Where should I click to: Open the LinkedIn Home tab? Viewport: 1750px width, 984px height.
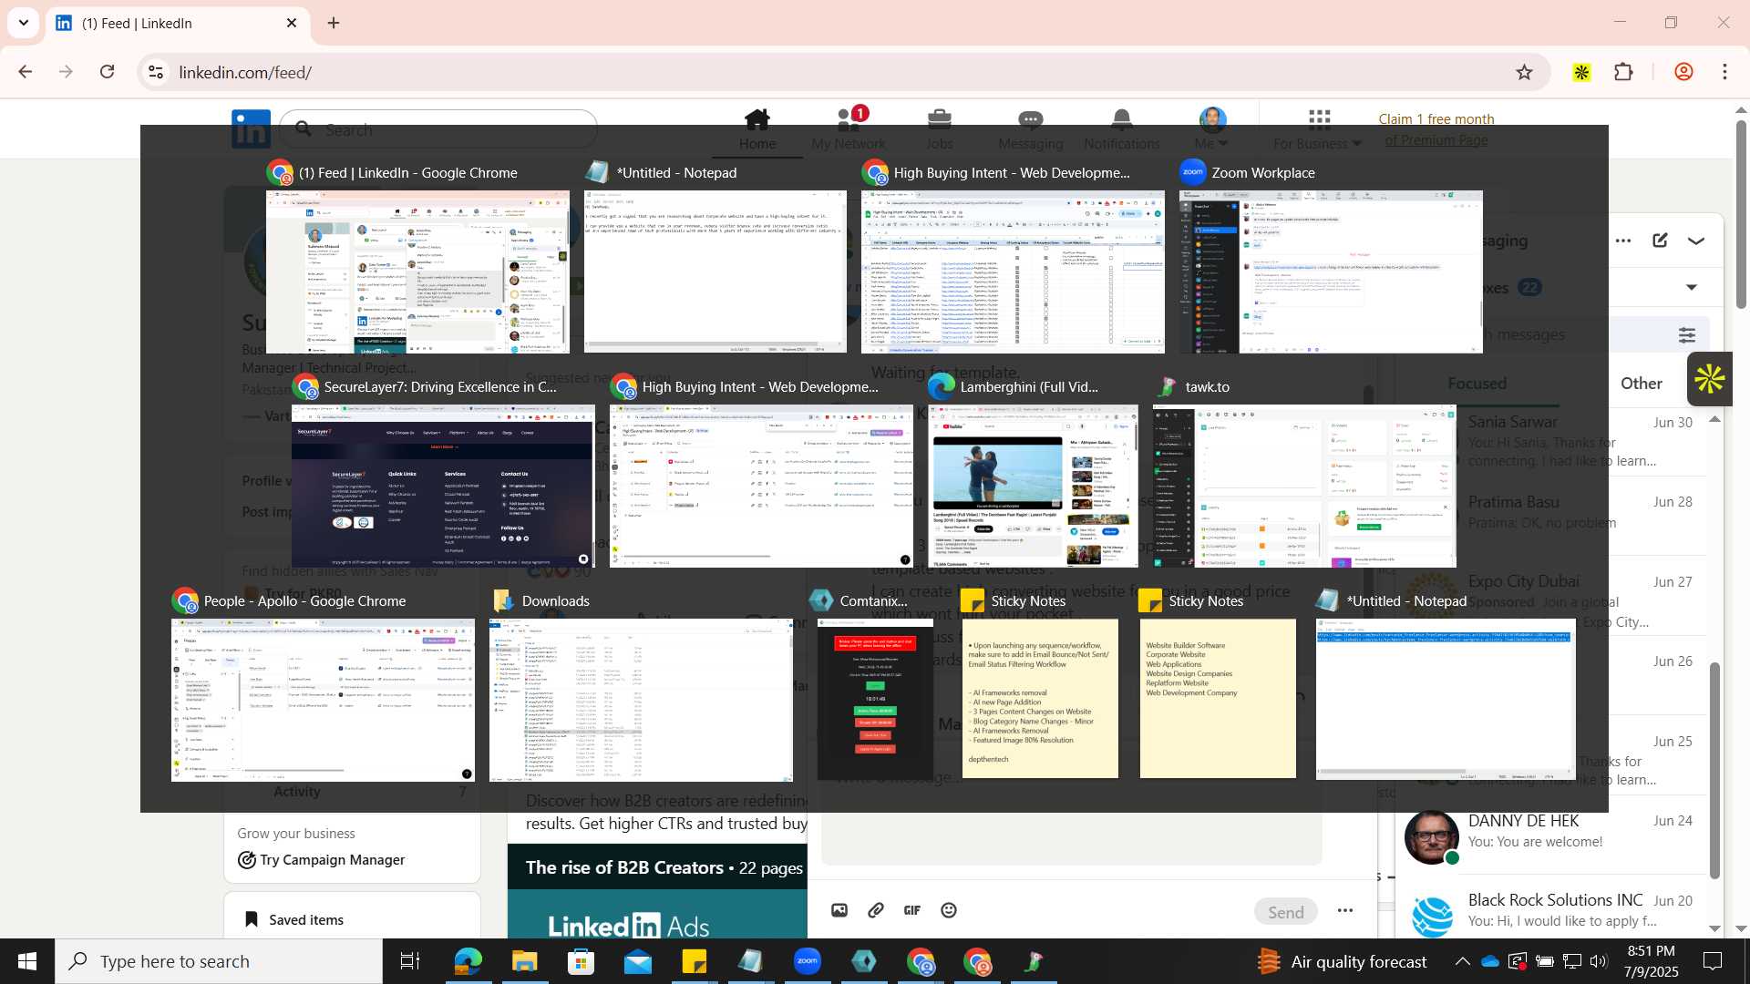pyautogui.click(x=757, y=129)
